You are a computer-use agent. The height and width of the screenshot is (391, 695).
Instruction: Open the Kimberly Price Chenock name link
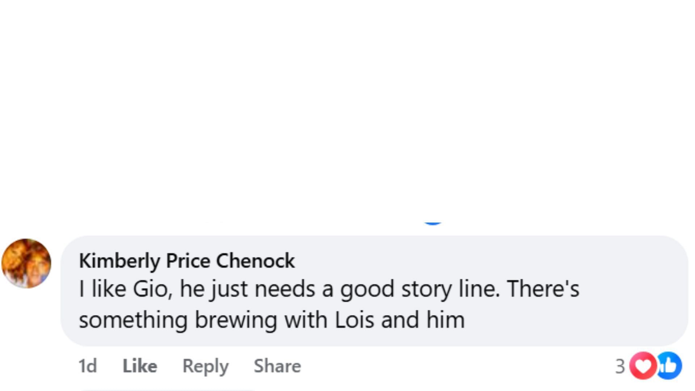187,261
